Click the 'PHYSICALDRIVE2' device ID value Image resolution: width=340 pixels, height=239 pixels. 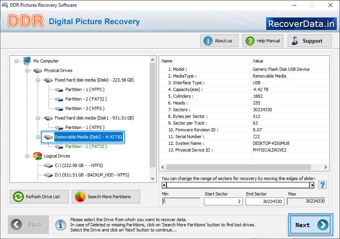(269, 150)
